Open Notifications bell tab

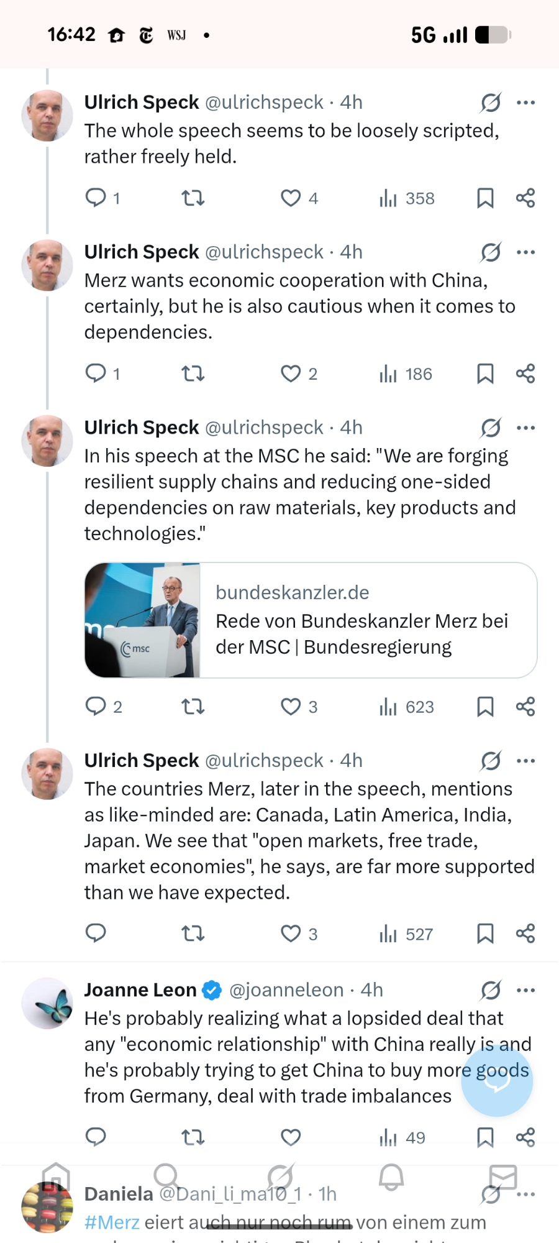[x=391, y=1176]
